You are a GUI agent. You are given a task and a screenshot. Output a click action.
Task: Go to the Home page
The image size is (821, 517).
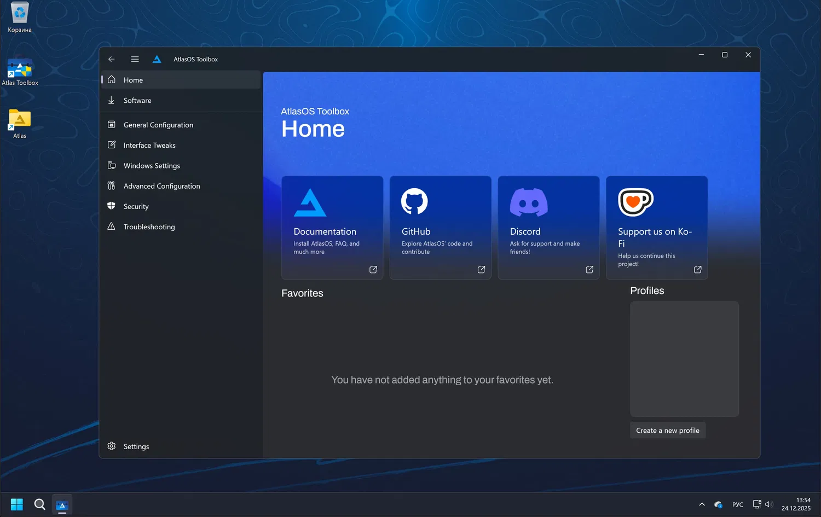point(181,80)
